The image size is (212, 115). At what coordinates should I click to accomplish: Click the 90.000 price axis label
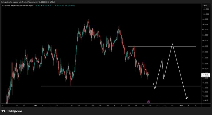coord(205,41)
